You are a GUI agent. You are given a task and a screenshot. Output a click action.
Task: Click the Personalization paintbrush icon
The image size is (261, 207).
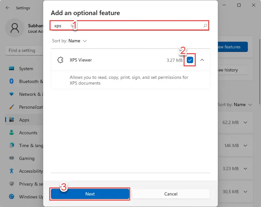click(x=12, y=107)
